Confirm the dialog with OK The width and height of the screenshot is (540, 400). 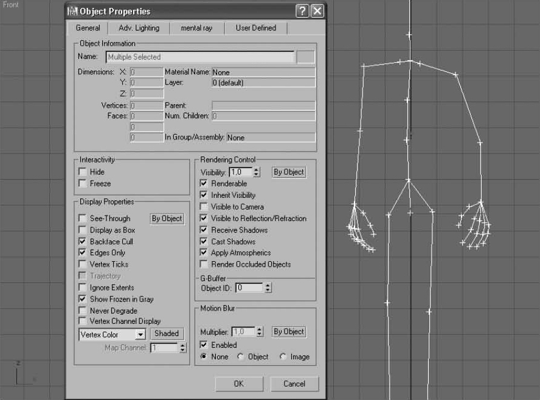click(239, 384)
